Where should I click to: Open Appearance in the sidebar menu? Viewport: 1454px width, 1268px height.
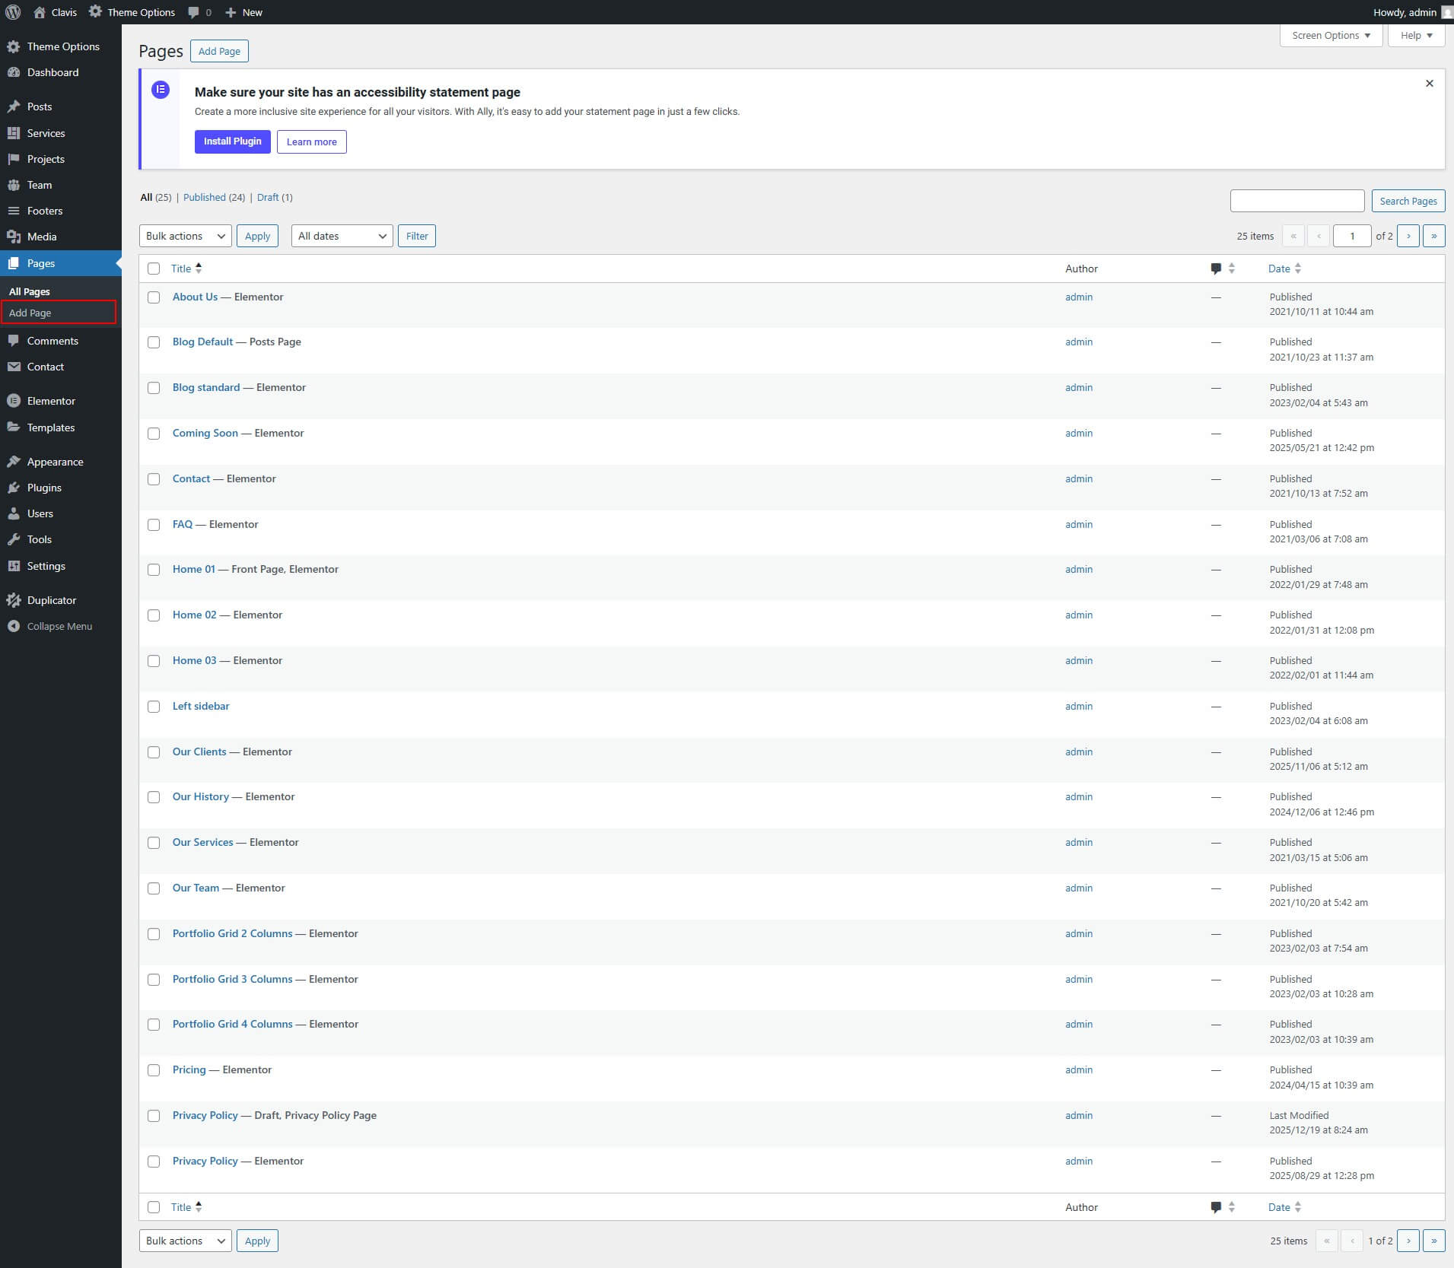coord(55,462)
